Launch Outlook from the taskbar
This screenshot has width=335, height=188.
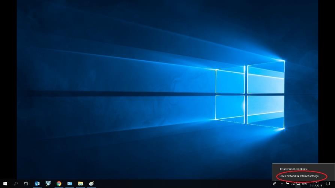point(37,184)
